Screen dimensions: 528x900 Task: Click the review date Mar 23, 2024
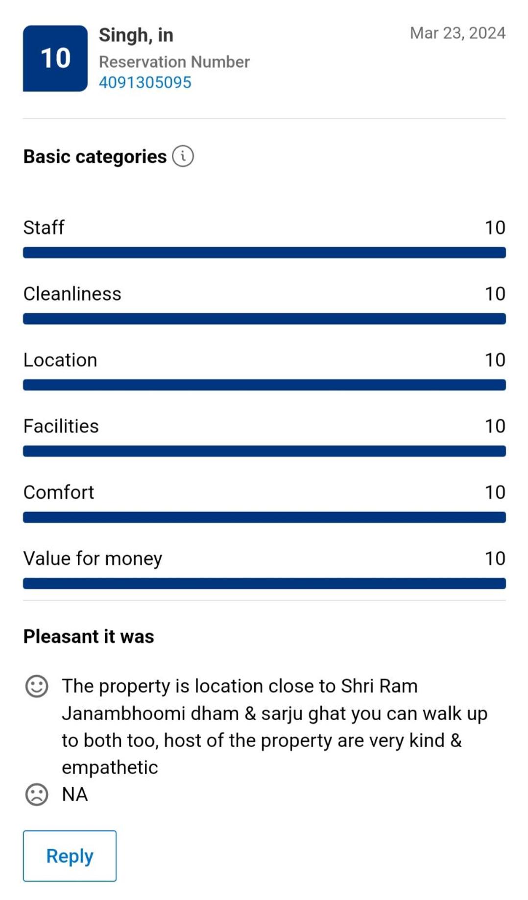[457, 33]
